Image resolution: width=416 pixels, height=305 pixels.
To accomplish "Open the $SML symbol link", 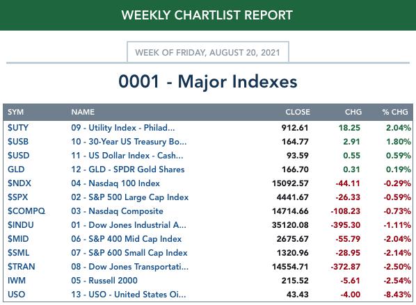I will [x=18, y=252].
